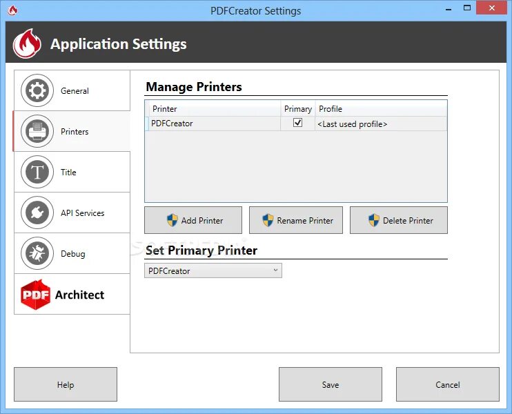Screen dimensions: 512x414
Task: Go to the API Services tab
Action: [x=72, y=213]
